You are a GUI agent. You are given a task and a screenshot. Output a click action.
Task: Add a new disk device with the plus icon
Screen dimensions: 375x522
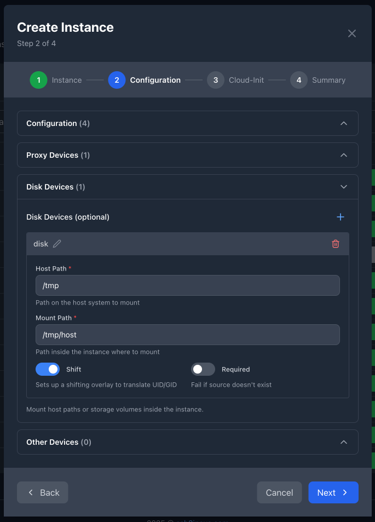(340, 217)
